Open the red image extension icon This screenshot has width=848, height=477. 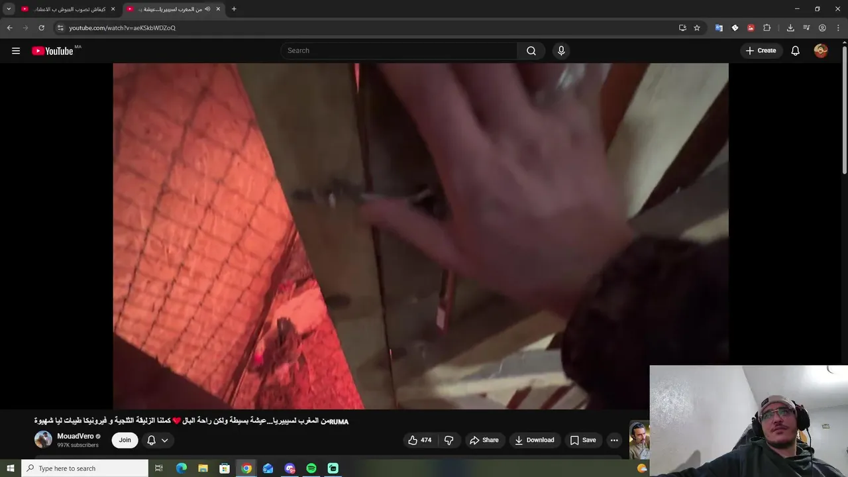click(751, 28)
